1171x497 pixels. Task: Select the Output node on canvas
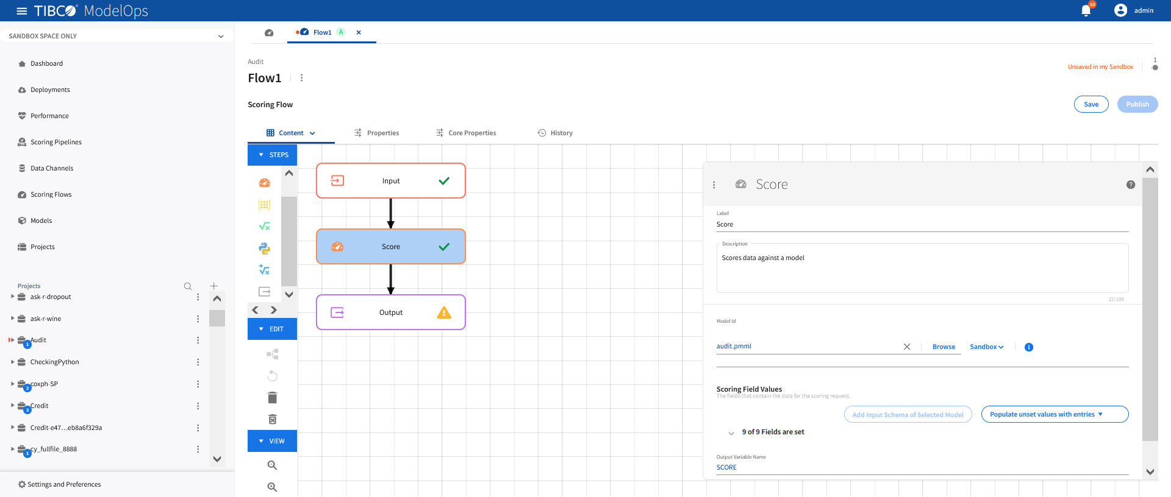pyautogui.click(x=390, y=312)
